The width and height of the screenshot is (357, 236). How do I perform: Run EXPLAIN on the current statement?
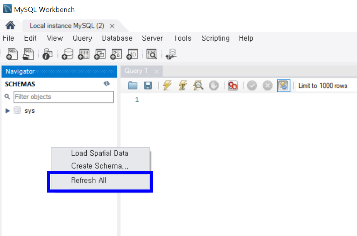(198, 86)
